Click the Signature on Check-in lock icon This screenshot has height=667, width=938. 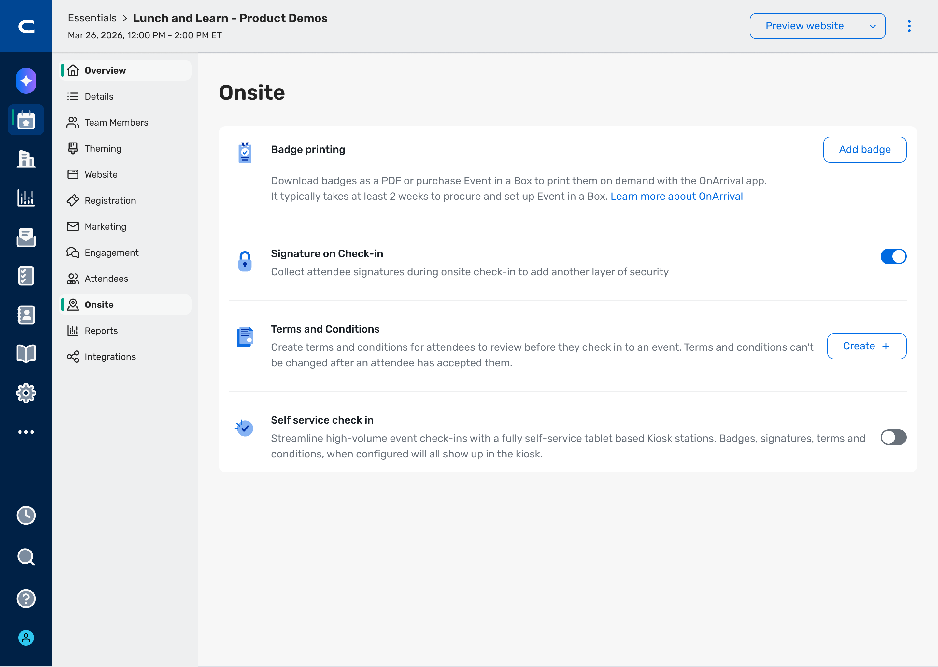click(x=245, y=261)
